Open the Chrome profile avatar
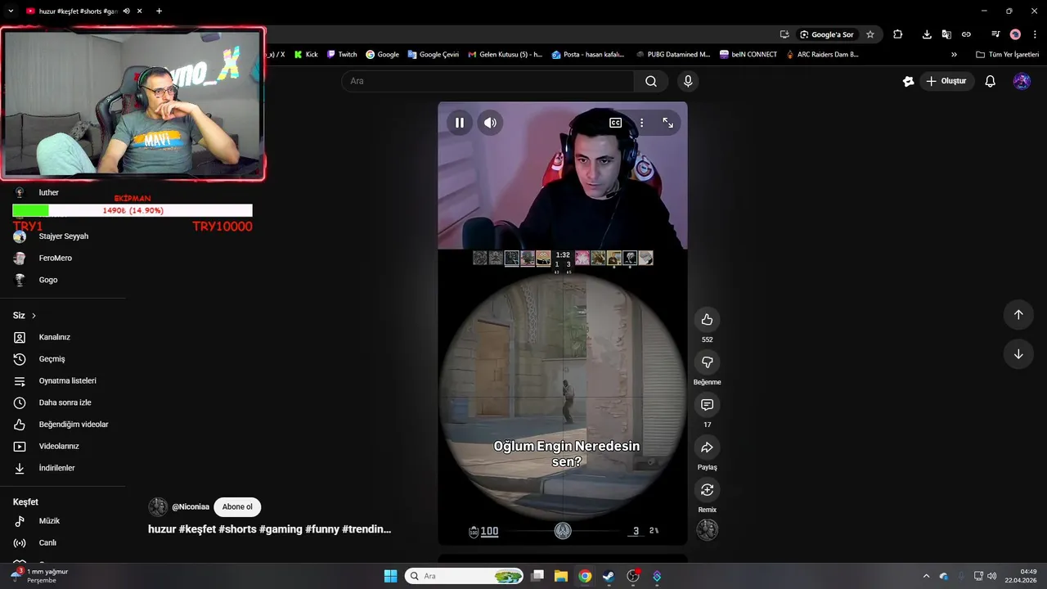 pos(1015,34)
